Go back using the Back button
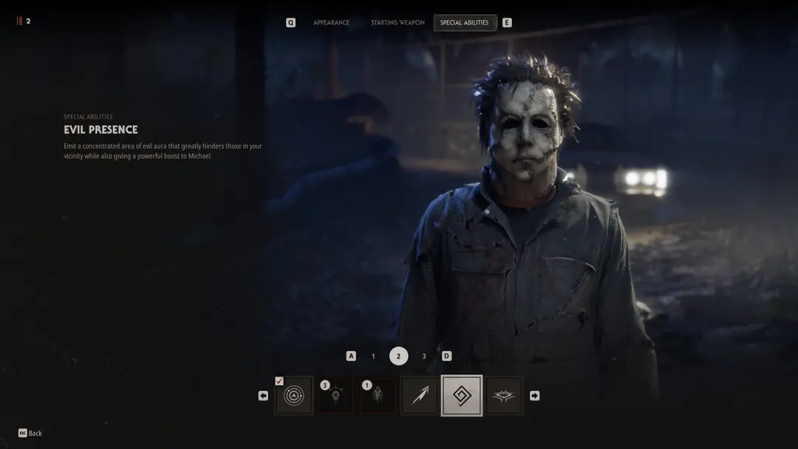This screenshot has height=449, width=798. click(30, 433)
